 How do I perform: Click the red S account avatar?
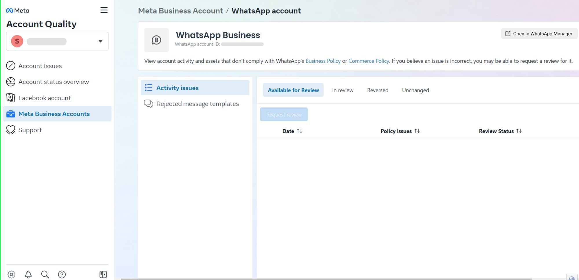17,41
